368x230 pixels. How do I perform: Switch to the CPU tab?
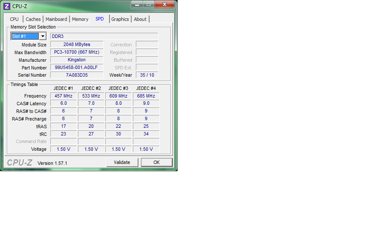14,19
